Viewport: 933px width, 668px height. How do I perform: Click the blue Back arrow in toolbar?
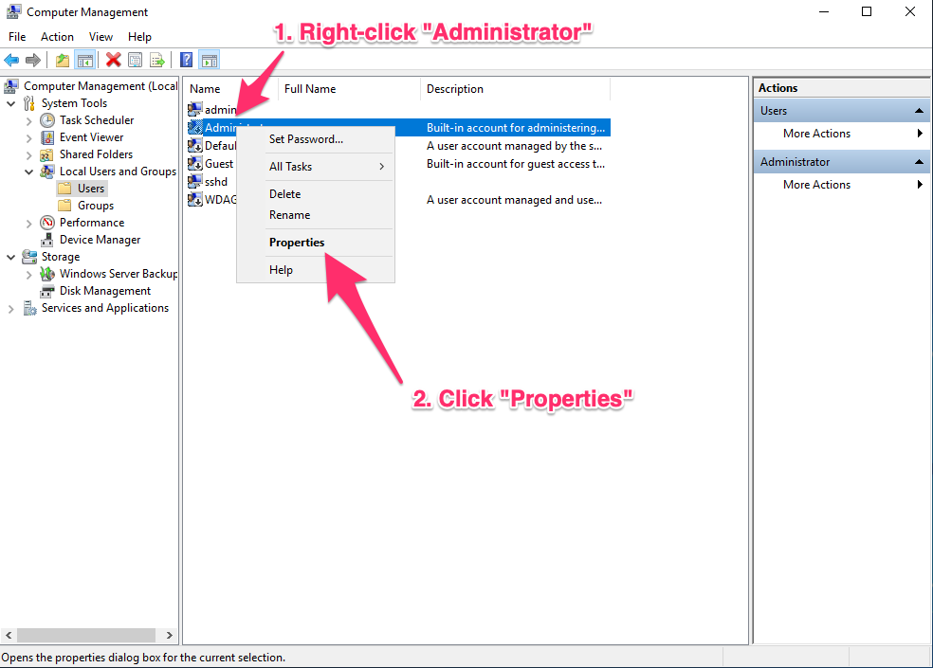(11, 60)
